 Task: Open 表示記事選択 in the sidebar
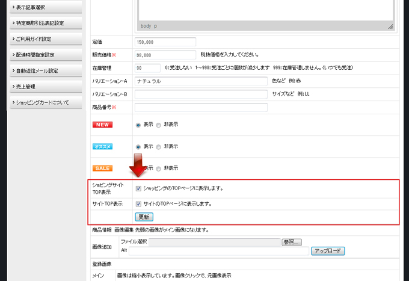coord(41,7)
